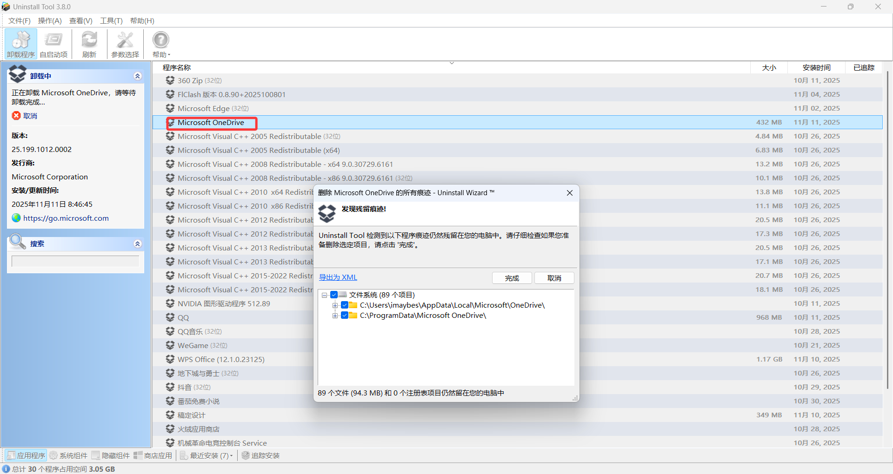Uncheck the File System (文件系统) root checkbox
Image resolution: width=893 pixels, height=474 pixels.
(x=334, y=295)
